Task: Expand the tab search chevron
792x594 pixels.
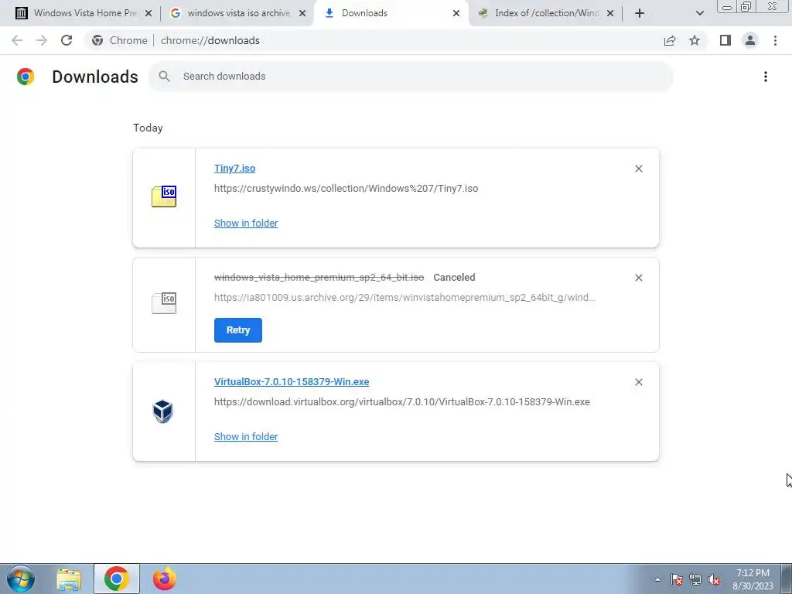Action: (x=699, y=14)
